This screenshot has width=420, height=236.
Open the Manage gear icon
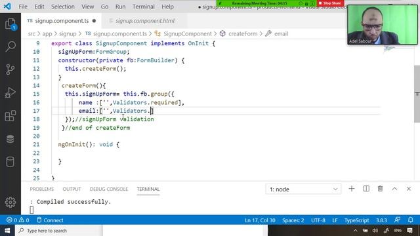[10, 203]
